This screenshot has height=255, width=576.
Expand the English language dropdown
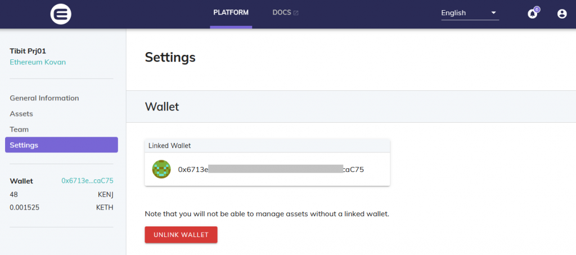(x=469, y=13)
